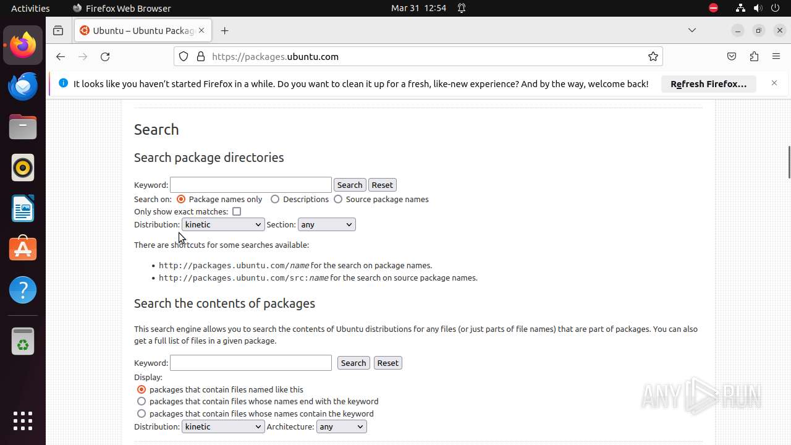Click the Refresh Firefox button
The height and width of the screenshot is (445, 791).
709,83
